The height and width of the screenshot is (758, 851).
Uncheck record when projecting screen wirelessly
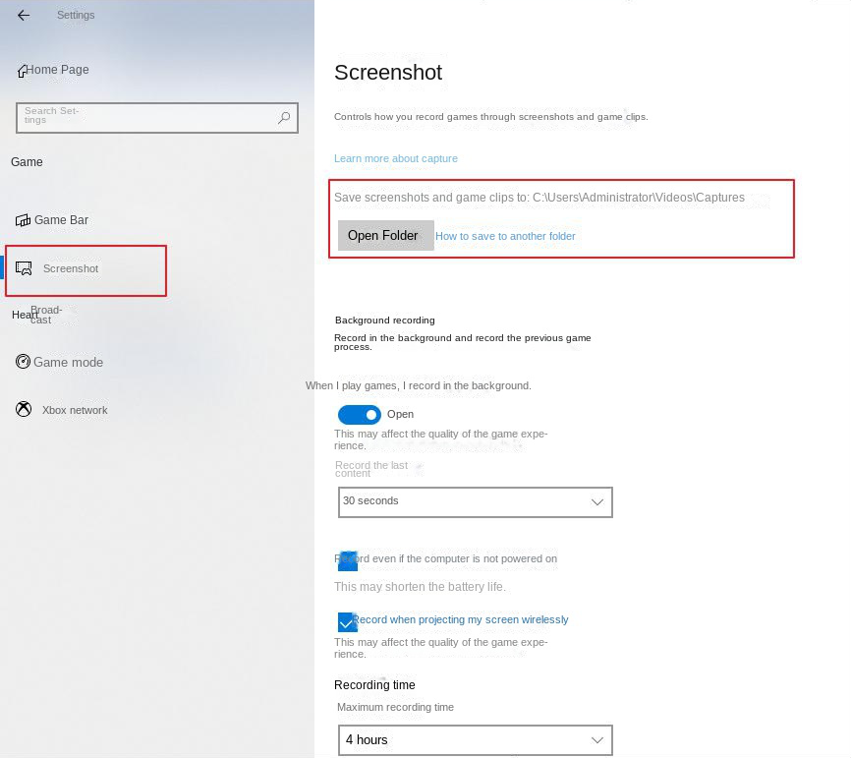(x=347, y=621)
